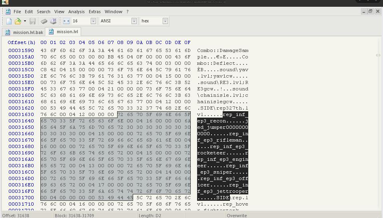Open the ? help menu
Image resolution: width=383 pixels, height=218 pixels.
click(127, 12)
